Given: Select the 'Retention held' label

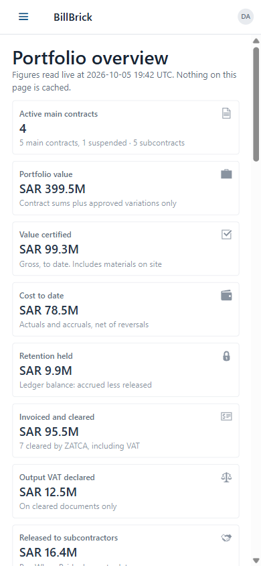Looking at the screenshot, I should point(46,356).
